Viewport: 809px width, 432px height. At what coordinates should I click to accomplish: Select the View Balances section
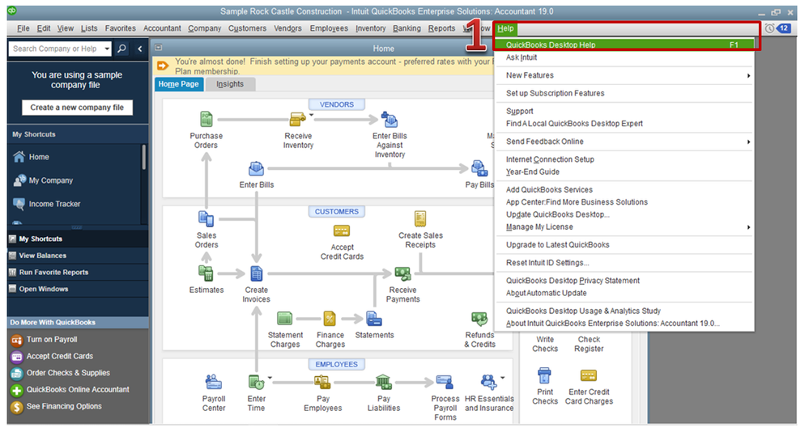pos(78,256)
